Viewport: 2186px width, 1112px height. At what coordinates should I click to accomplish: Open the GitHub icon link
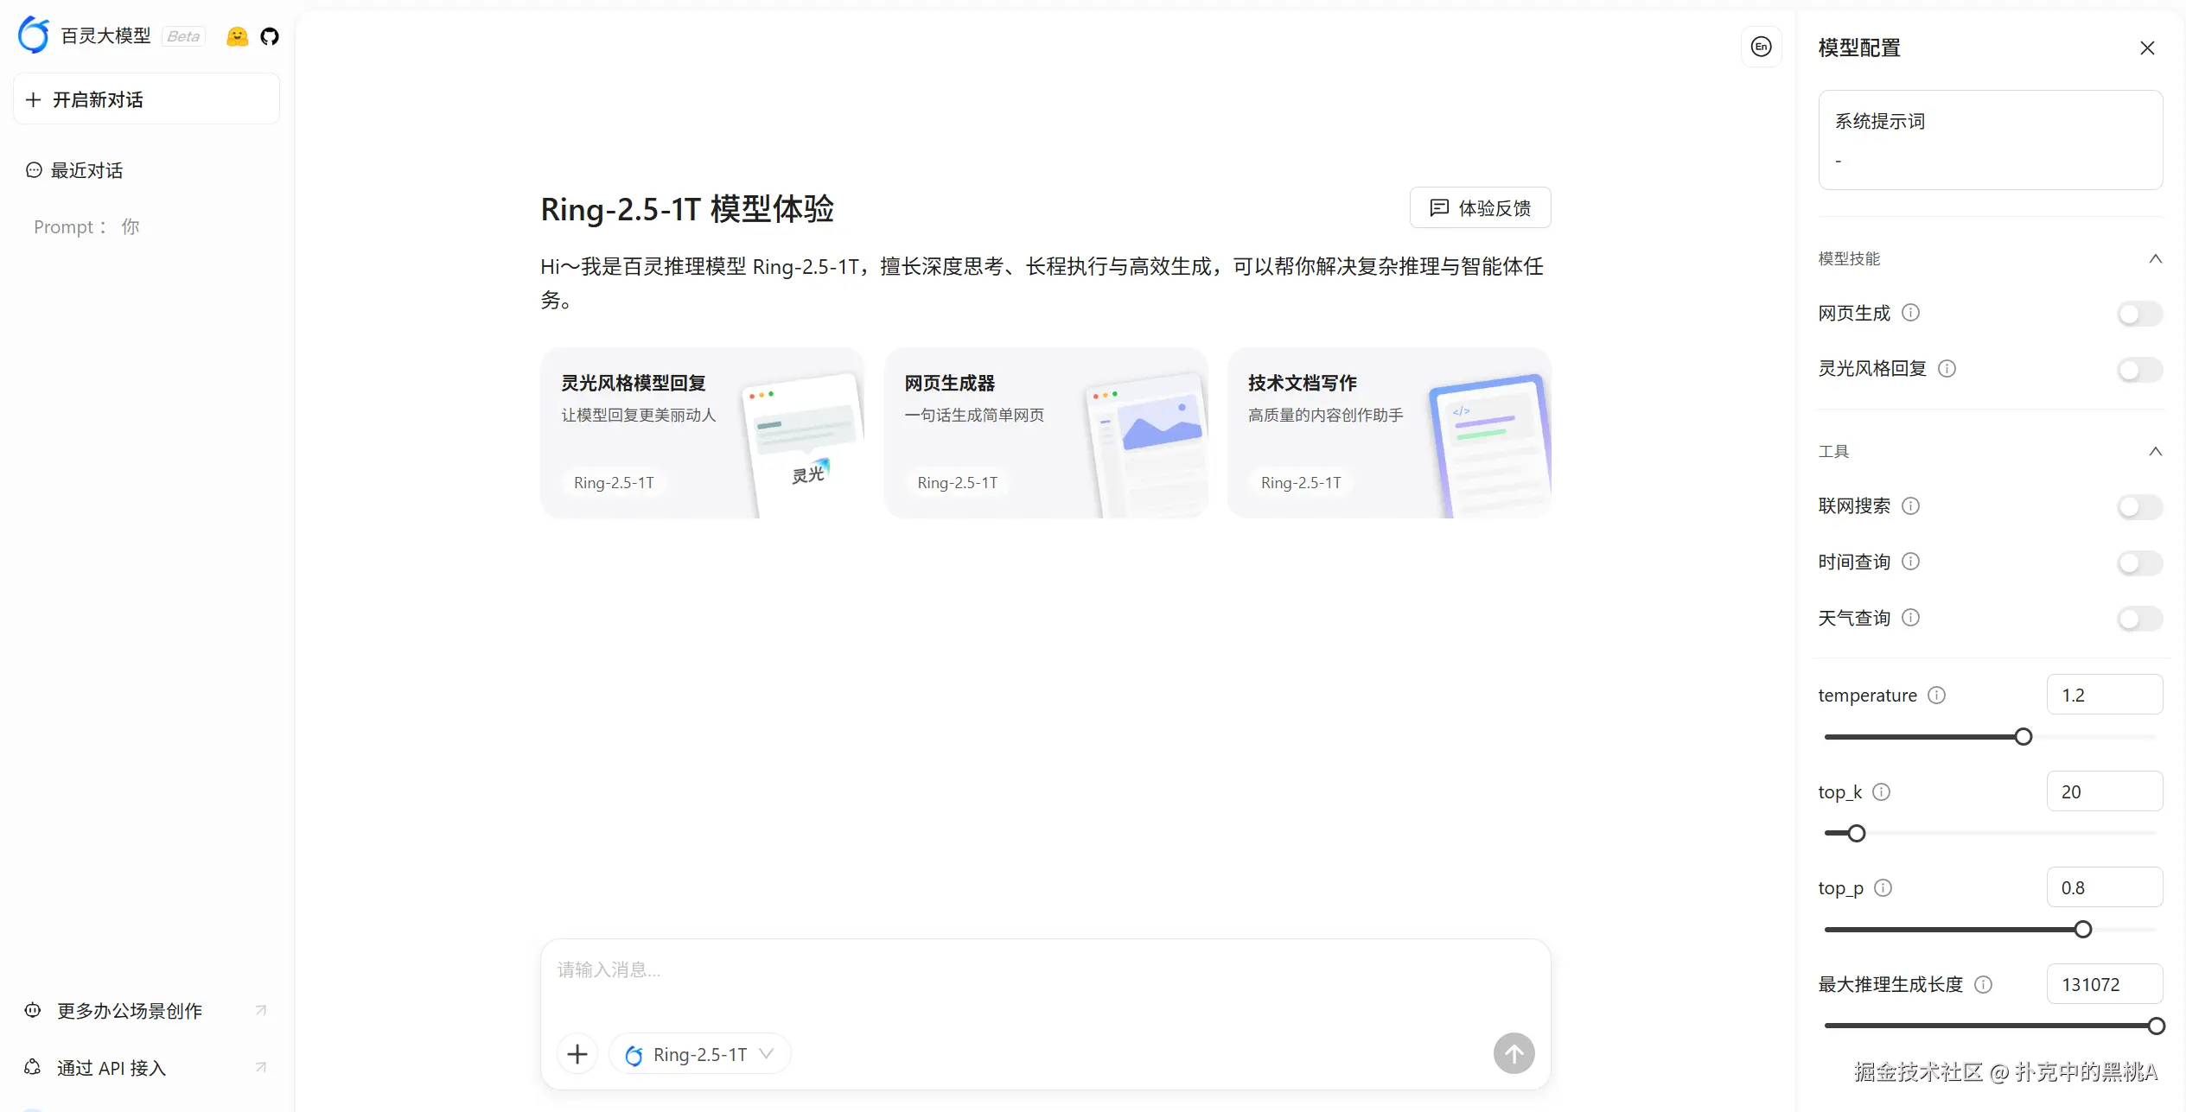coord(270,36)
